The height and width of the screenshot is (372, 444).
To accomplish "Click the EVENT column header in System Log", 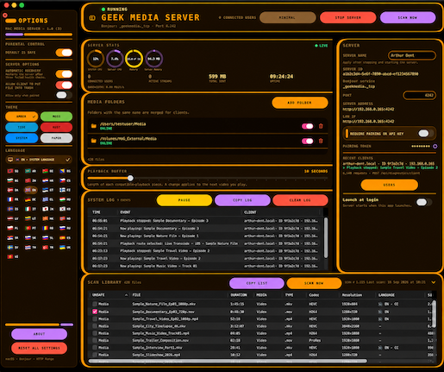I will 125,212.
